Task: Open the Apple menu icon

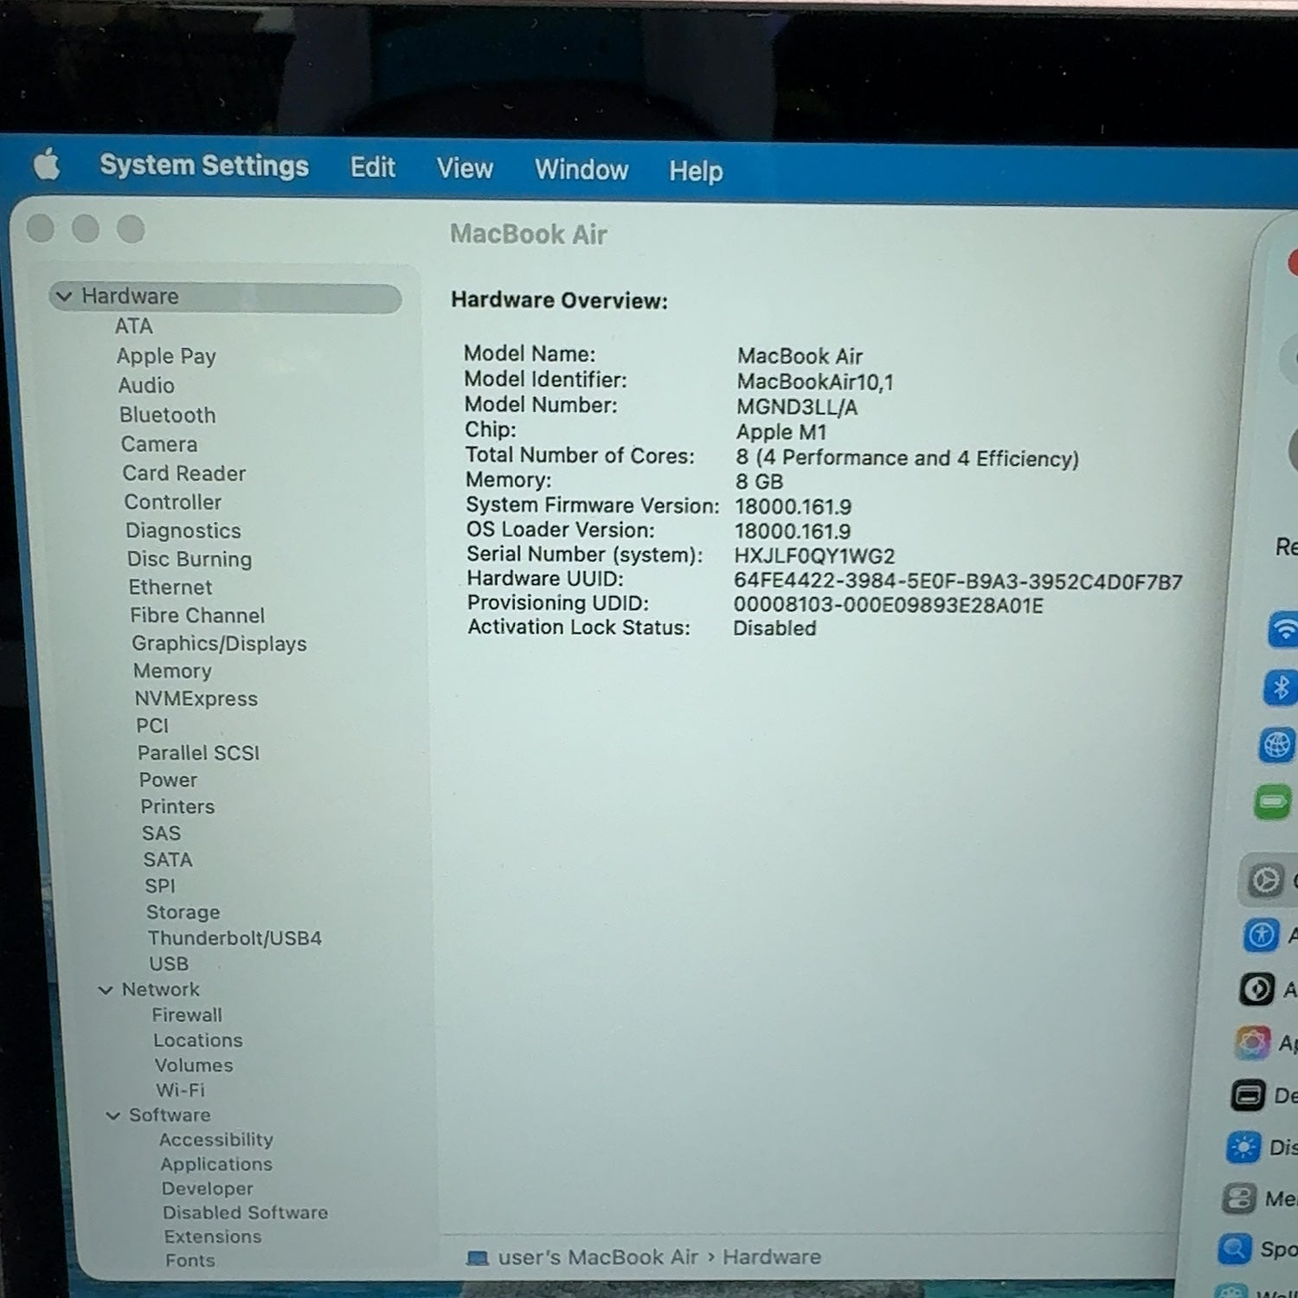Action: (x=47, y=164)
